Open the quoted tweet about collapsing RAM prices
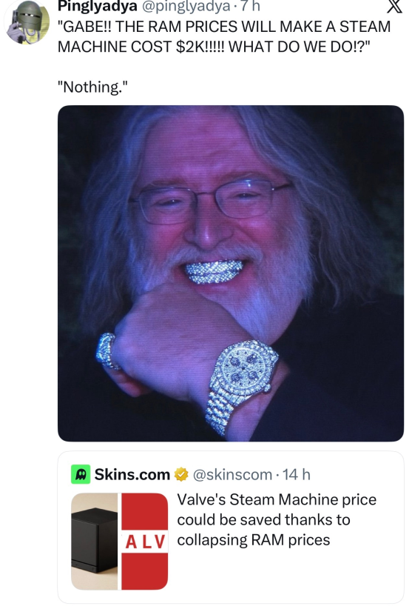This screenshot has width=412, height=609. pyautogui.click(x=231, y=527)
